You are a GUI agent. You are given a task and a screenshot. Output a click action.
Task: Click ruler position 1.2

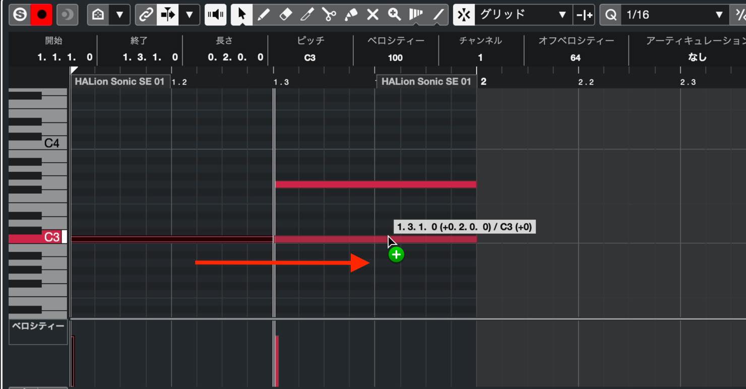(179, 82)
